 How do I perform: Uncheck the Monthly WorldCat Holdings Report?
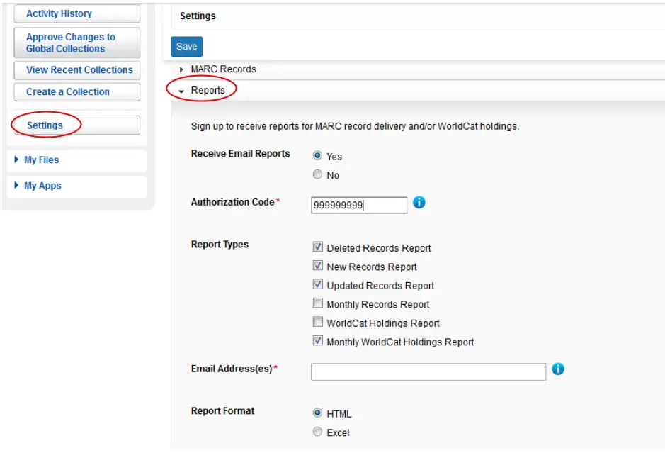pyautogui.click(x=318, y=342)
